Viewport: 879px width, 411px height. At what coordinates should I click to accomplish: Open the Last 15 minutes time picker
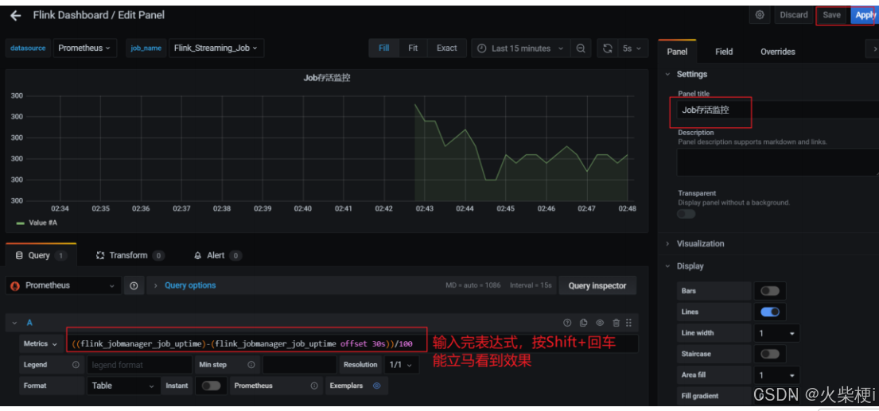tap(521, 48)
